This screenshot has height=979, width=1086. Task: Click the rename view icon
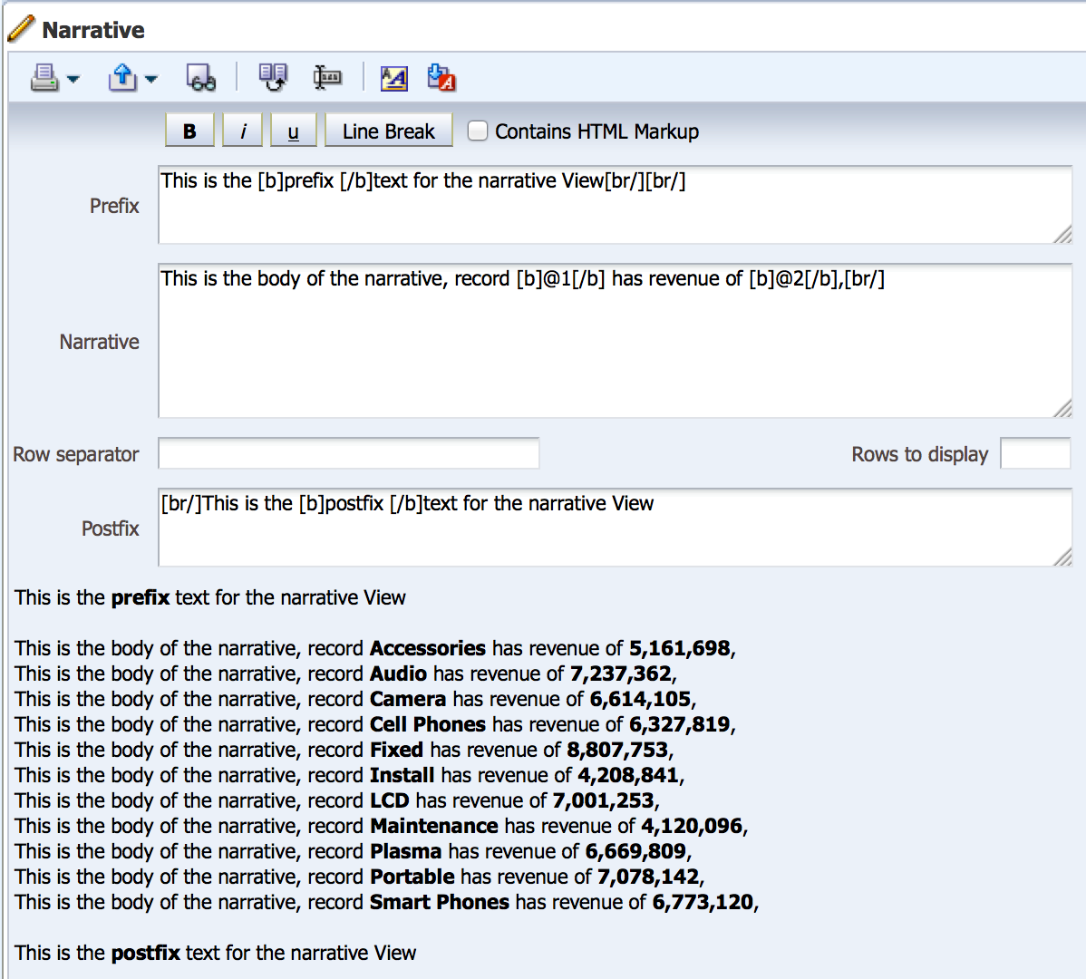click(327, 78)
